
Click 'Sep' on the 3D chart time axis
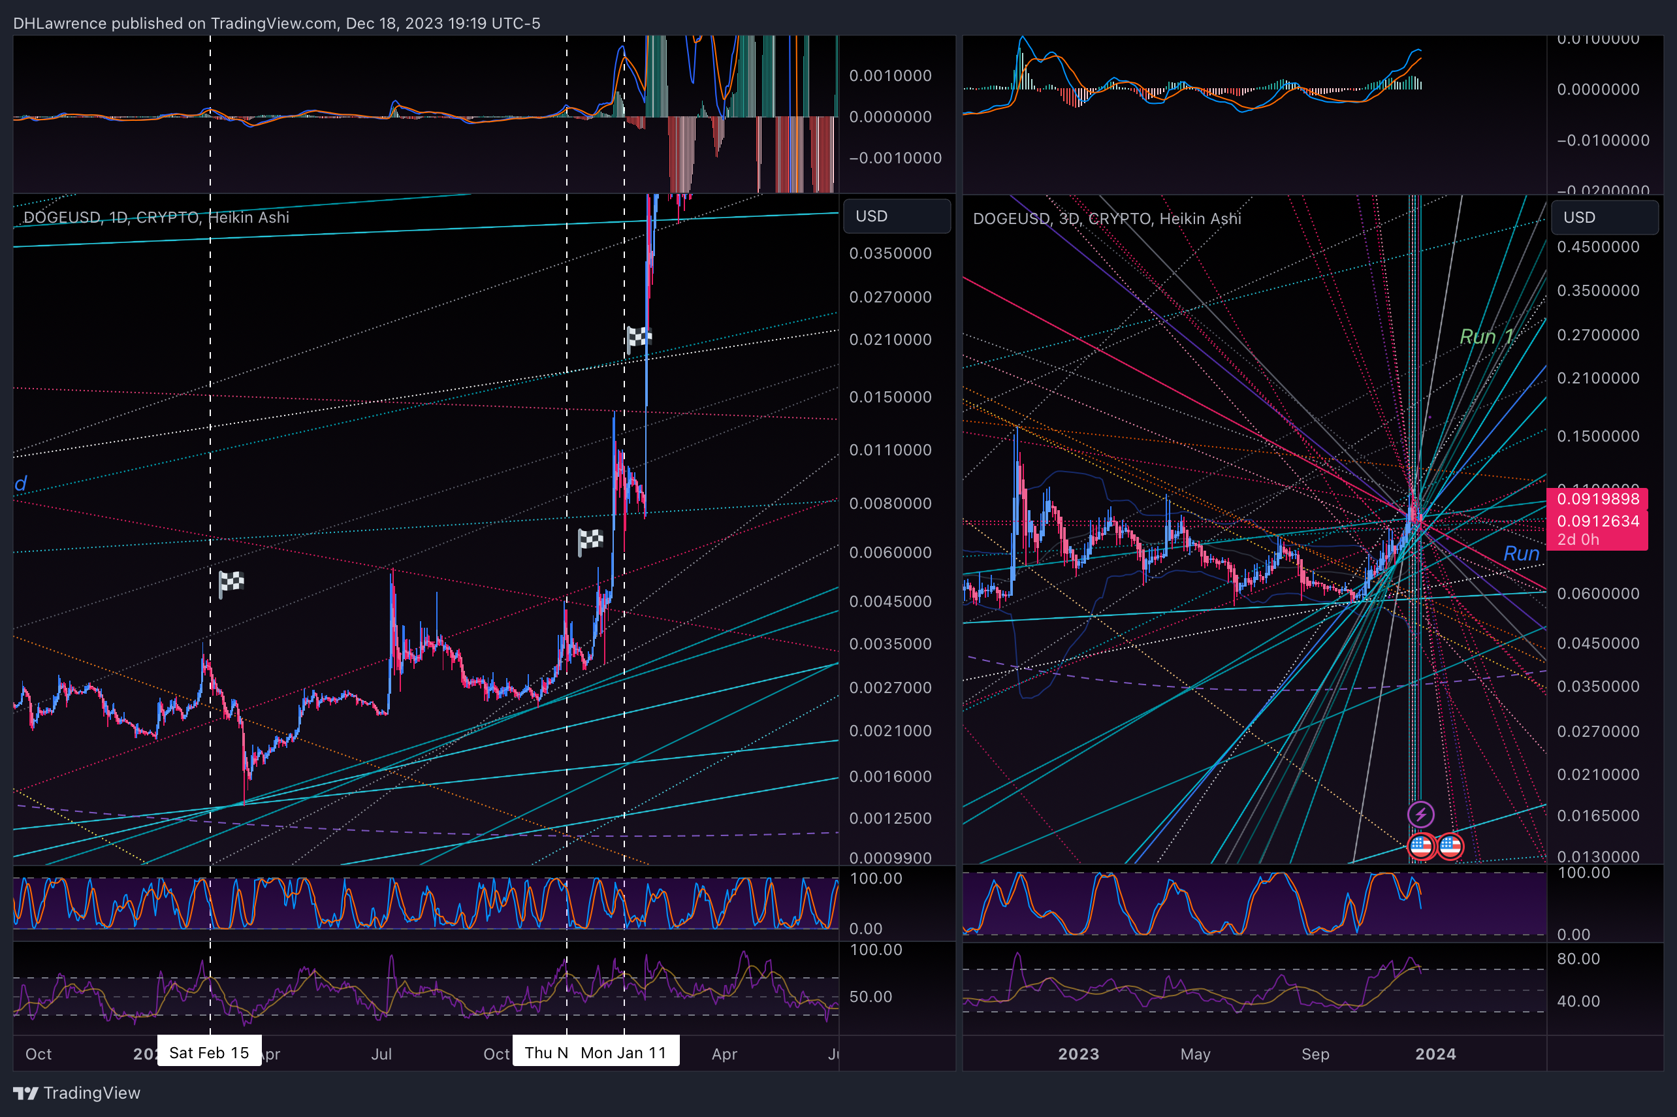[1315, 1054]
